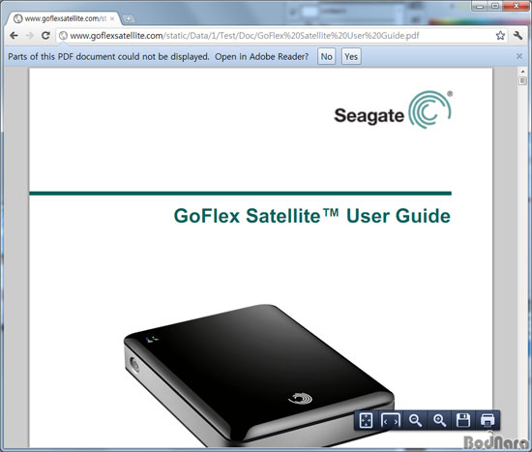Click the GoFlex Satellite User Guide title
This screenshot has width=532, height=452.
tap(312, 216)
